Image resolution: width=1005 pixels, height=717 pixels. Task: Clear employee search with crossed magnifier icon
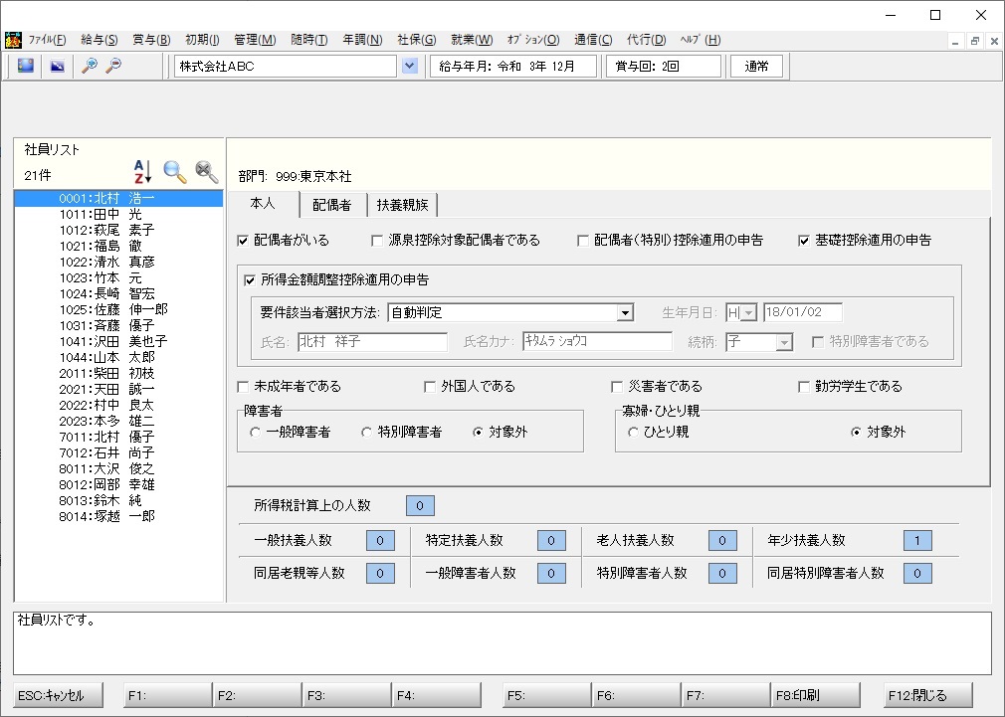click(206, 172)
